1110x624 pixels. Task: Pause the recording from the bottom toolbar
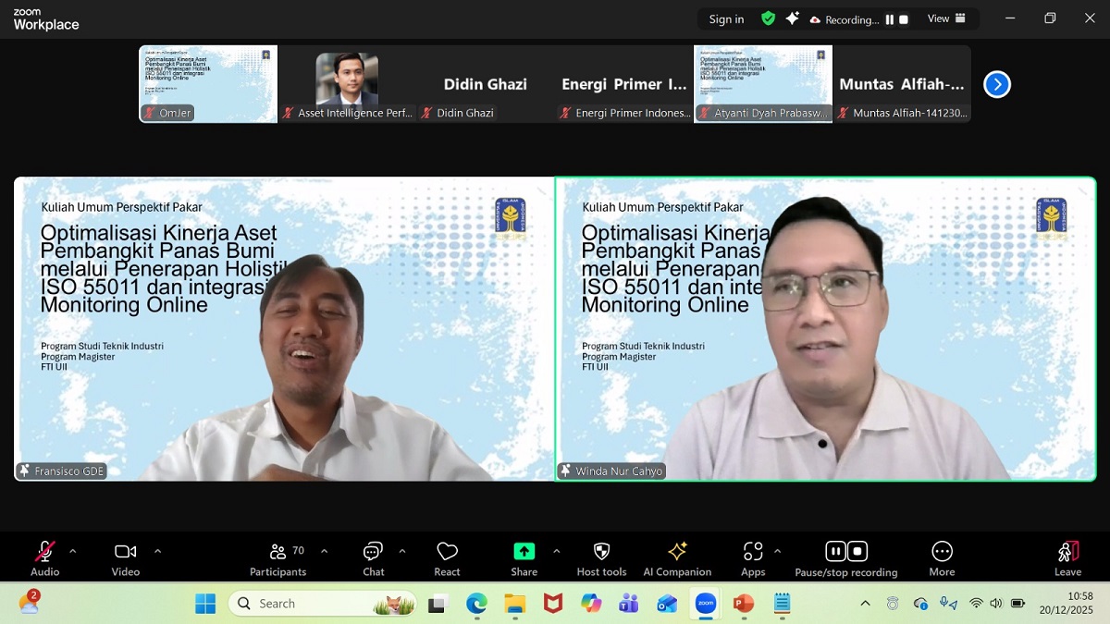pyautogui.click(x=835, y=552)
